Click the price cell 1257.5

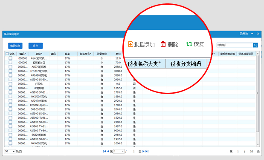pos(118,88)
